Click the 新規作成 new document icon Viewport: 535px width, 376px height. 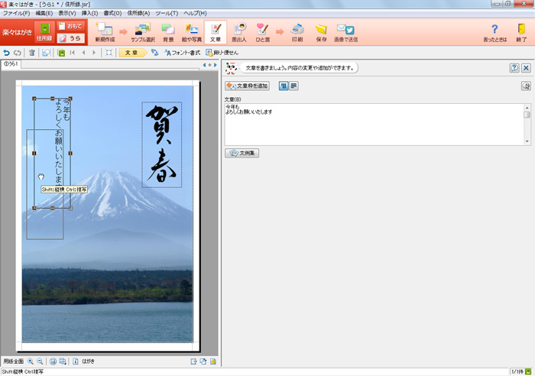105,32
